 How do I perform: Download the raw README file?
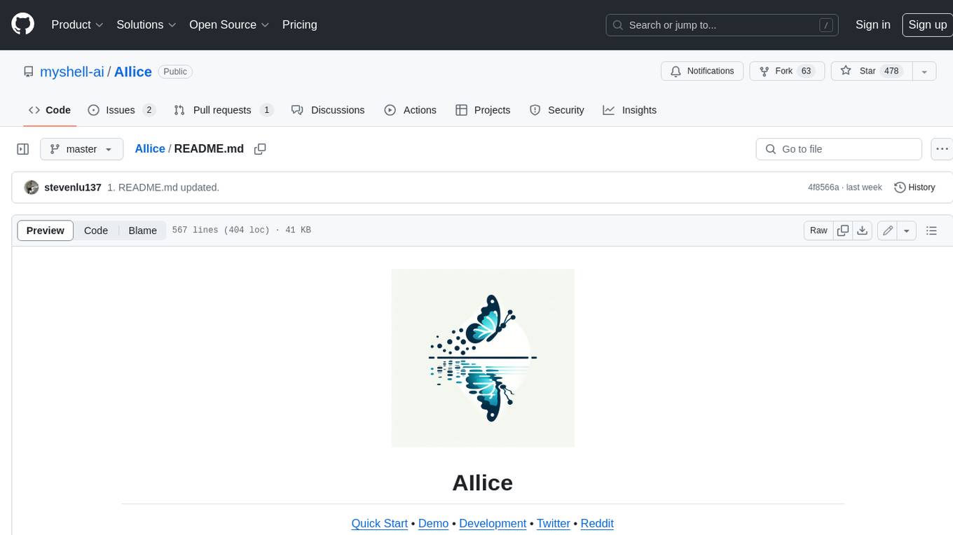pyautogui.click(x=863, y=230)
